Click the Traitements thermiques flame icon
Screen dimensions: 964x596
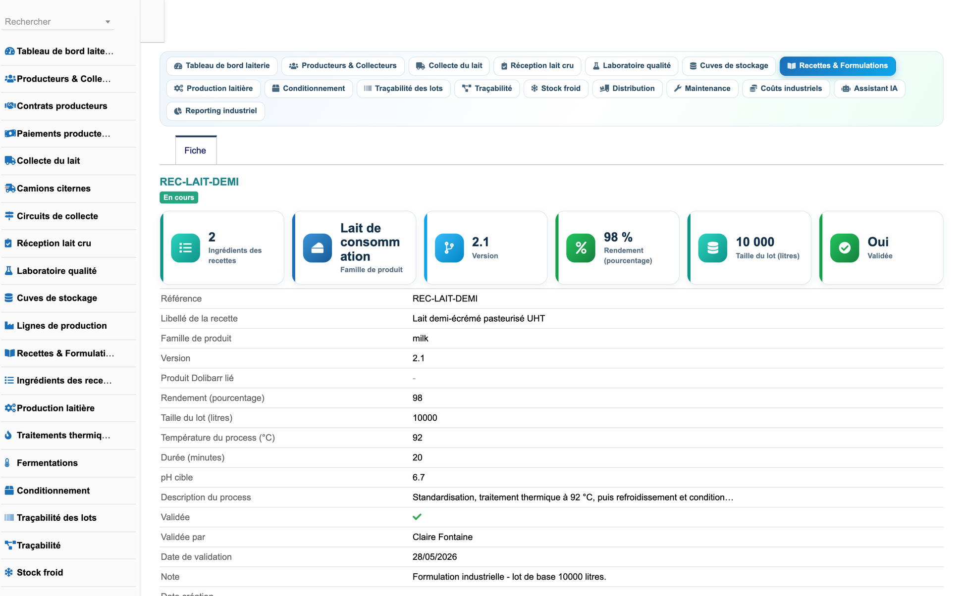(x=8, y=435)
